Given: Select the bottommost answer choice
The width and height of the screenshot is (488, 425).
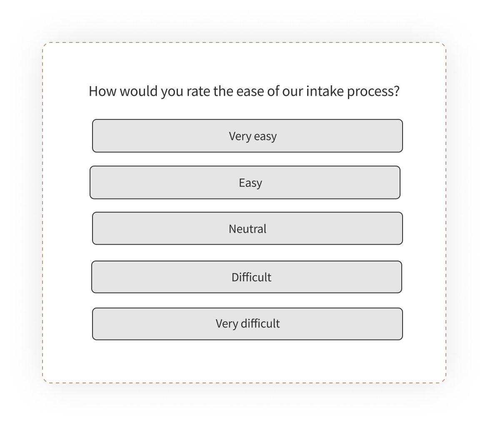Looking at the screenshot, I should point(247,324).
